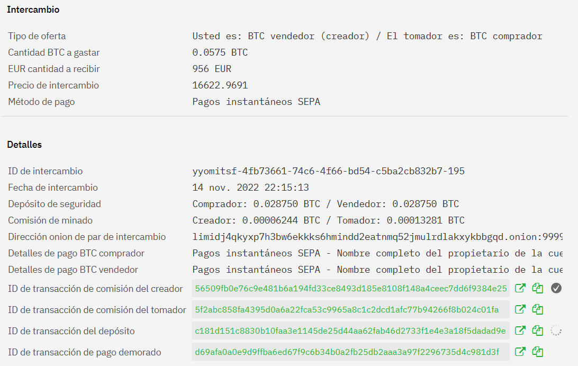Click the Intercambio section header
578x366 pixels.
[33, 10]
